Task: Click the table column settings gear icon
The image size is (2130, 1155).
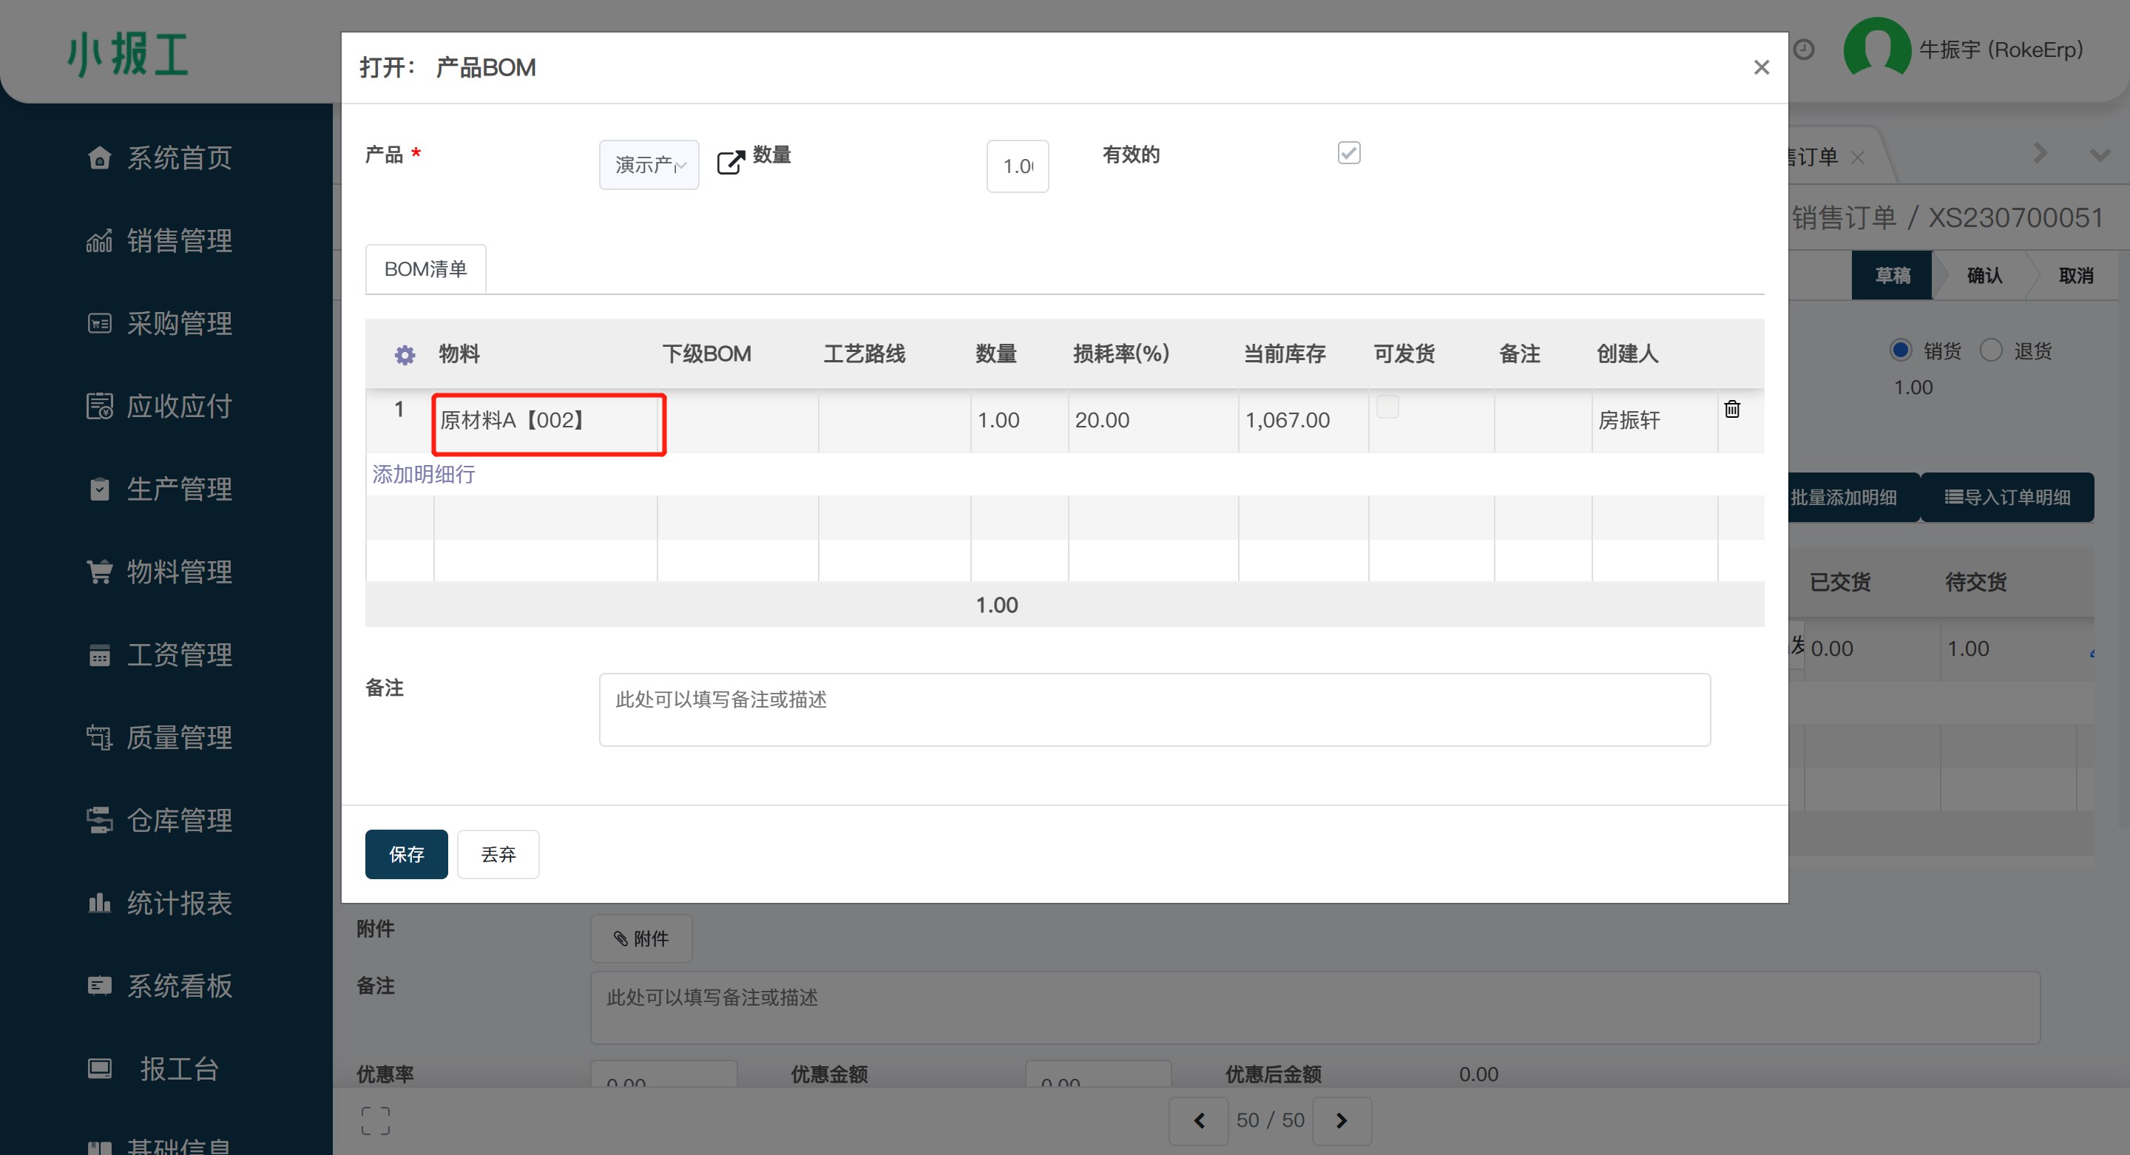Action: [405, 355]
